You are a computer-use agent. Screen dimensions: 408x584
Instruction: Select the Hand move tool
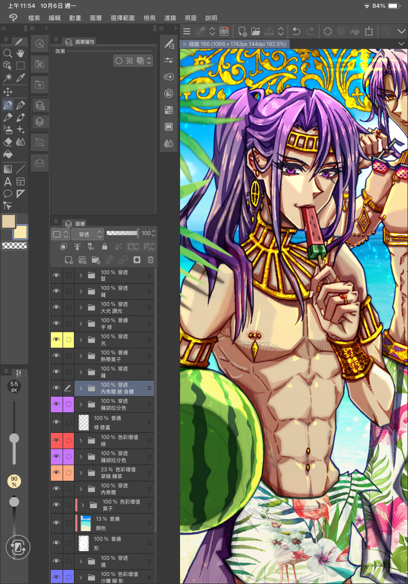[20, 53]
